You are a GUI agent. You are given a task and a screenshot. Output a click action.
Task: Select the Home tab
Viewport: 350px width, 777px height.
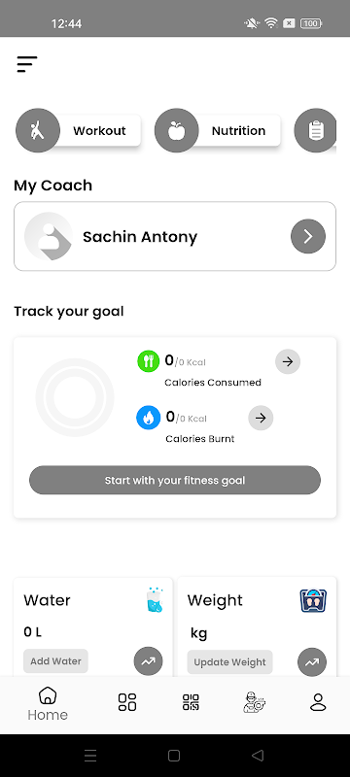coord(48,703)
